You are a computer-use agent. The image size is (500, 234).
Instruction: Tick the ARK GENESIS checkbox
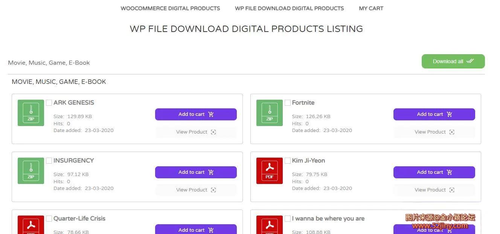[x=49, y=103]
